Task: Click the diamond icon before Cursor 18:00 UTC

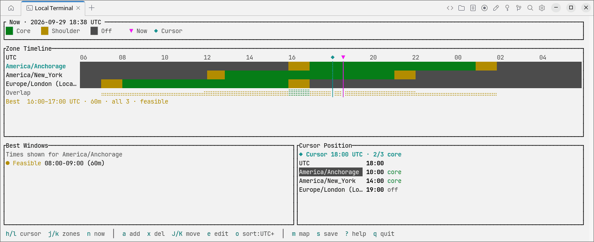Action: 301,154
